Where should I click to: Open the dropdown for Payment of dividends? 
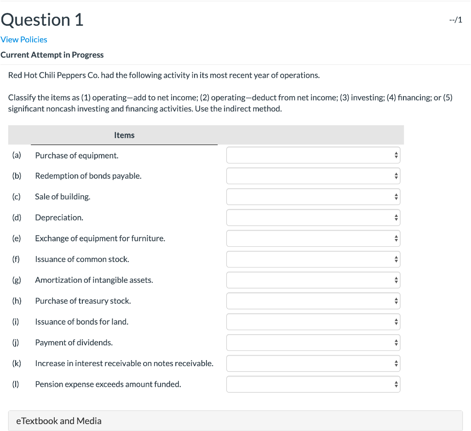(313, 342)
